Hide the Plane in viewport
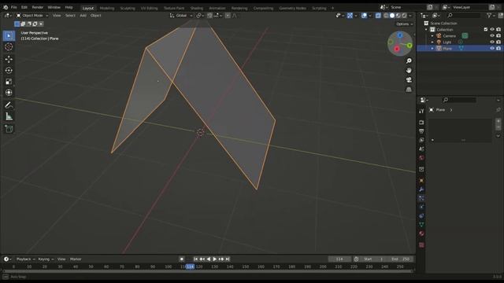 (491, 49)
